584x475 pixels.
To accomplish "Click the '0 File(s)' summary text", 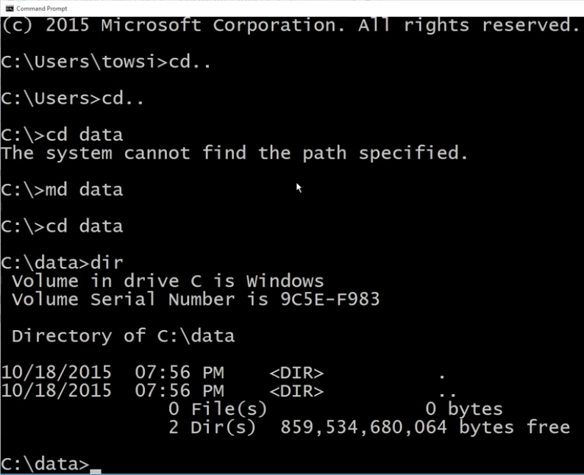I will pos(218,409).
